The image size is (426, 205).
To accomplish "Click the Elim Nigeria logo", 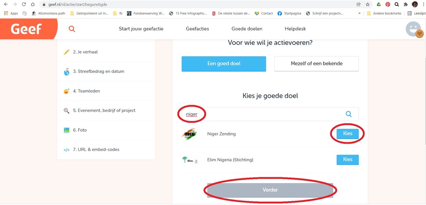I will 190,160.
